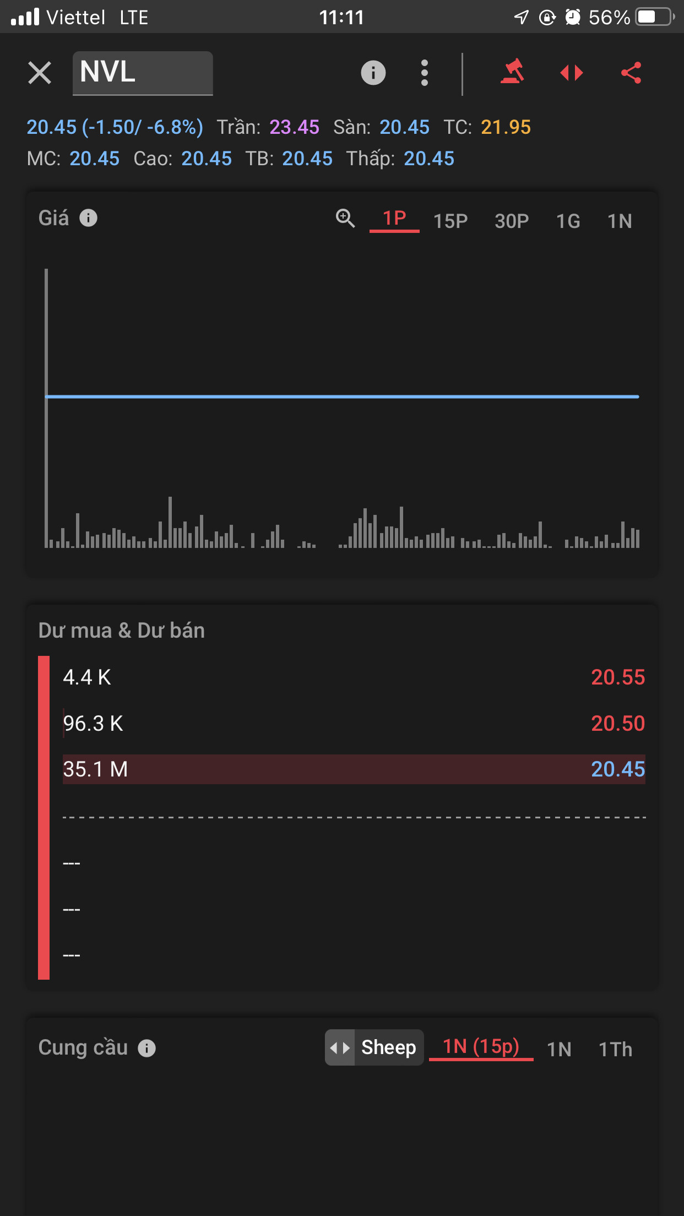Tap the NVL ticker search field

tap(143, 73)
